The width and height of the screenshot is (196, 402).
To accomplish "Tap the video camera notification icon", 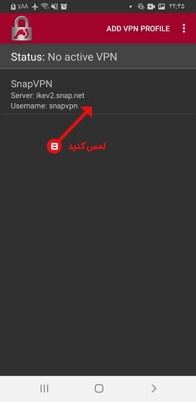I will (151, 6).
